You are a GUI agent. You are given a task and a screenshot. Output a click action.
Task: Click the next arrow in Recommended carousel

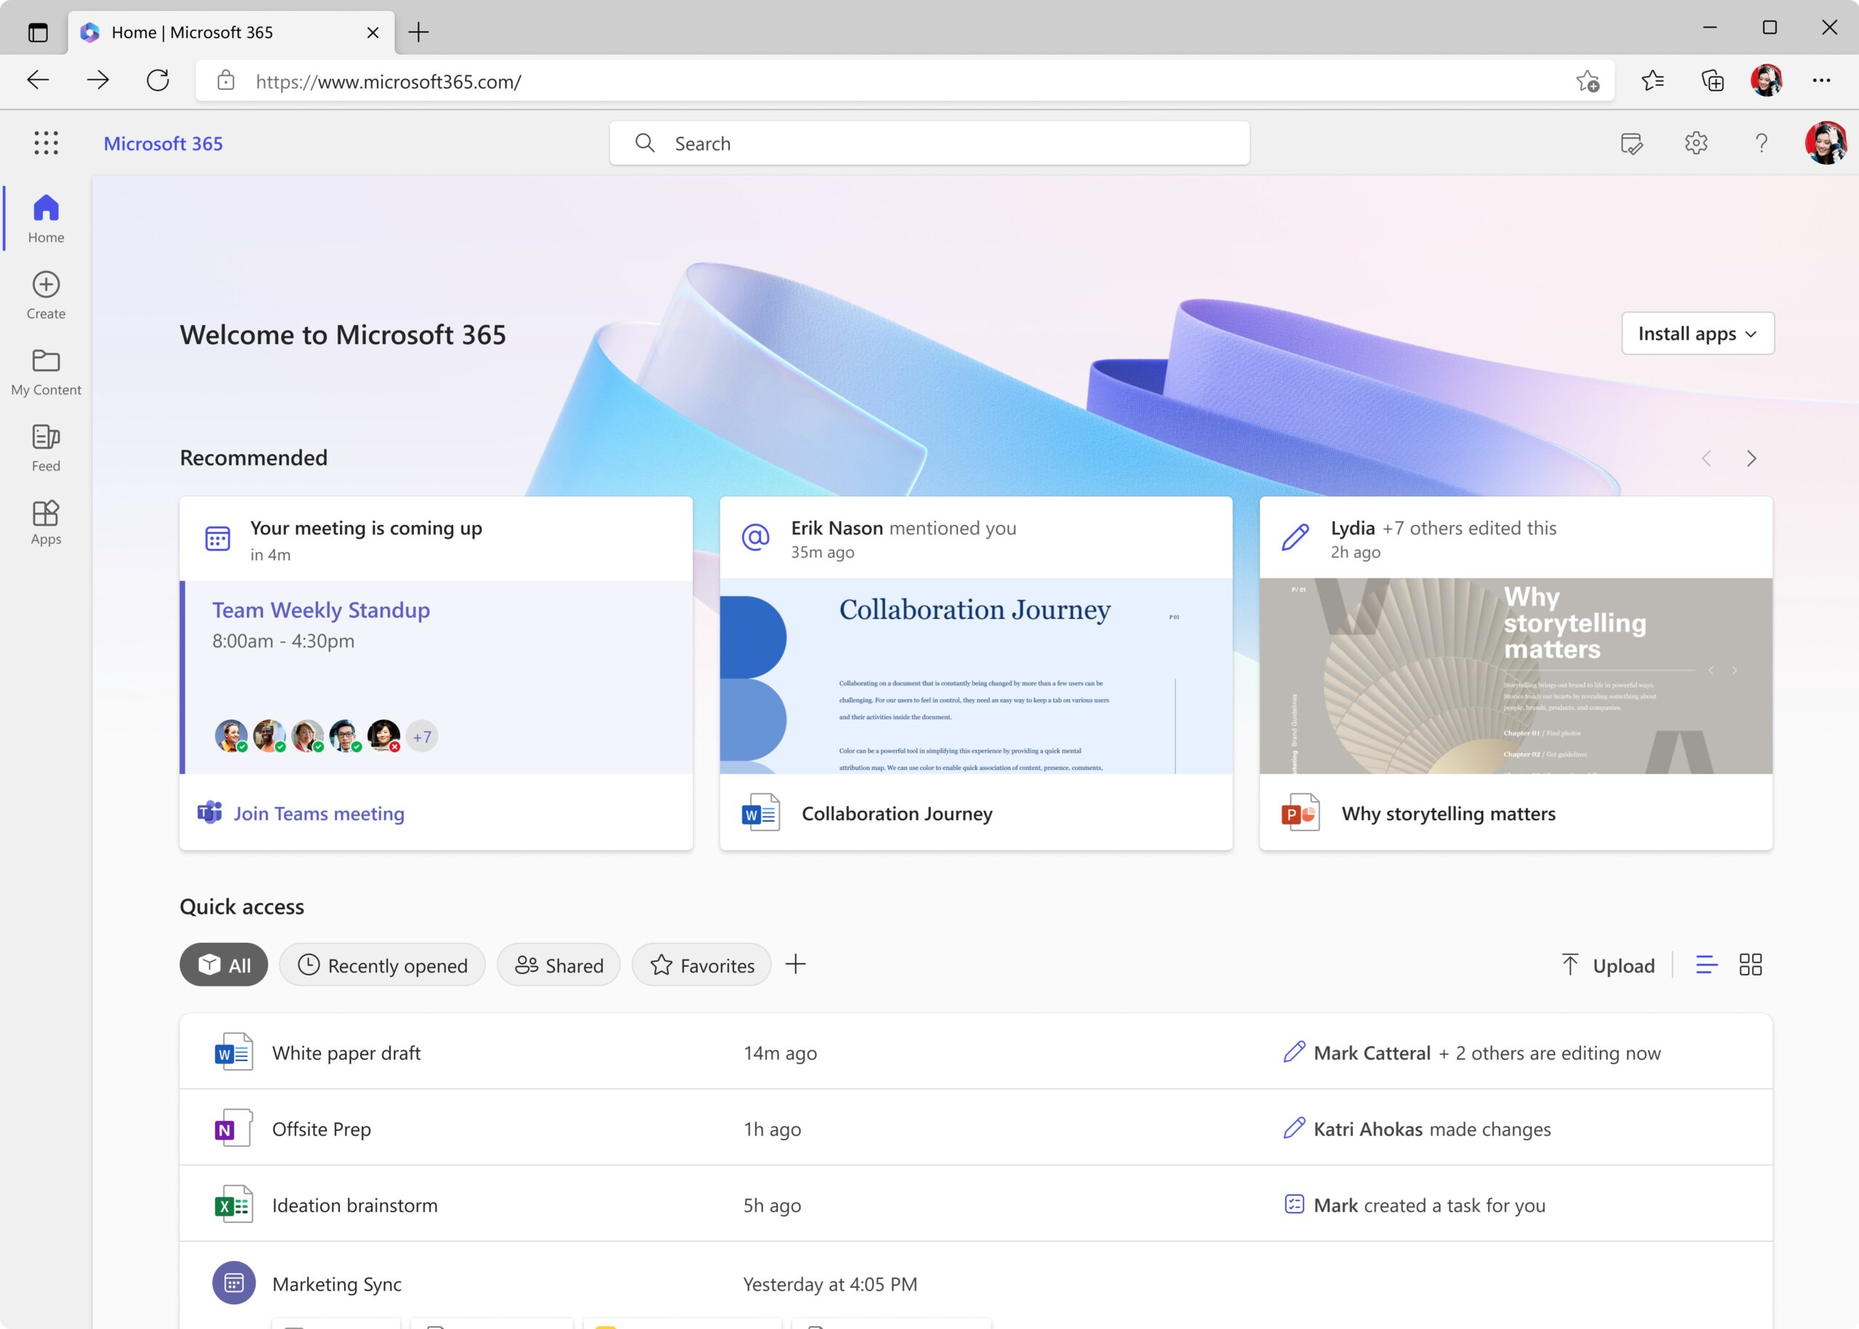(1752, 458)
